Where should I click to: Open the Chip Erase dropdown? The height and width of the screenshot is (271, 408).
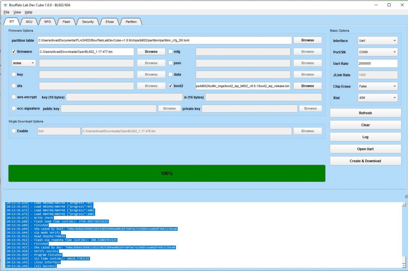(378, 86)
